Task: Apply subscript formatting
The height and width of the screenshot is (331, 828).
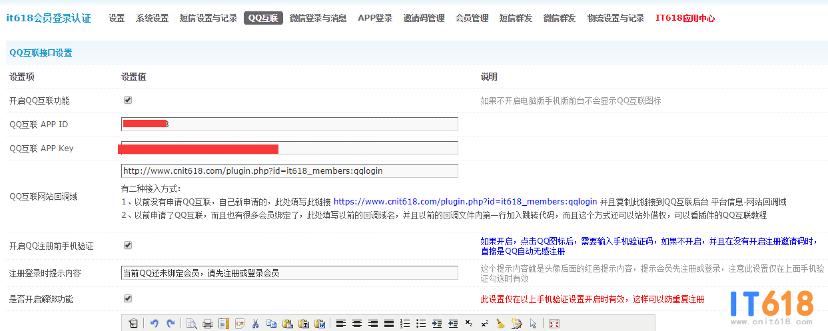Action: 469,324
